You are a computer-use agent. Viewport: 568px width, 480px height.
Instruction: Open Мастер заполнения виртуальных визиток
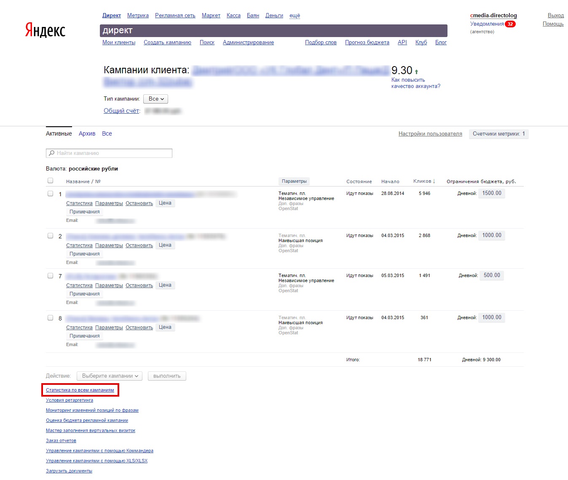tap(91, 430)
